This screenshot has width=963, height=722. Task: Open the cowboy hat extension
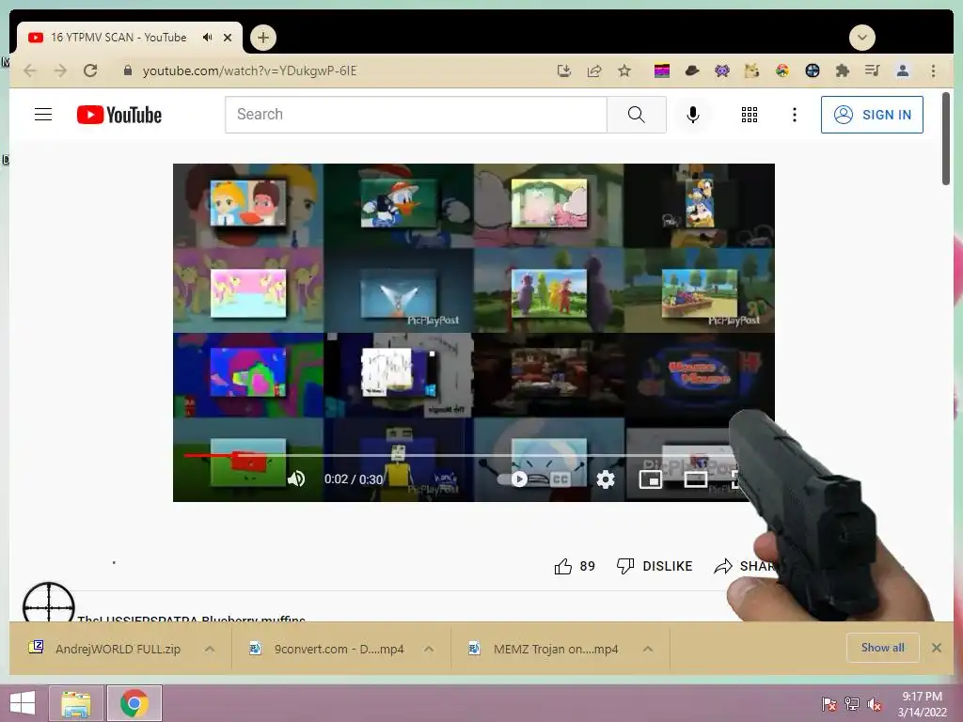click(692, 71)
